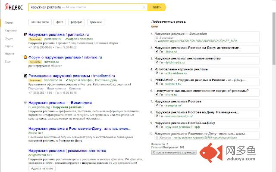The image size is (276, 172).
Task: Uncheck the arenaplus.ru checkbox
Action: [x=157, y=105]
